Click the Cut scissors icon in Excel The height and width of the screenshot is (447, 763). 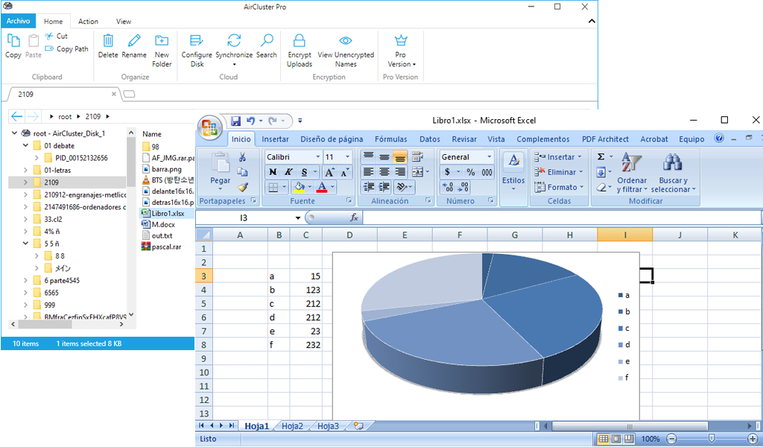(242, 156)
